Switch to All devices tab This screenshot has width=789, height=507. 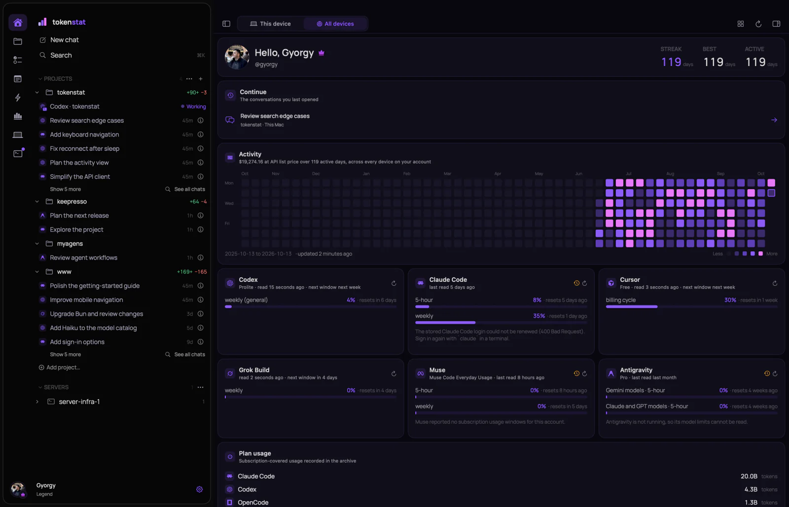coord(335,24)
